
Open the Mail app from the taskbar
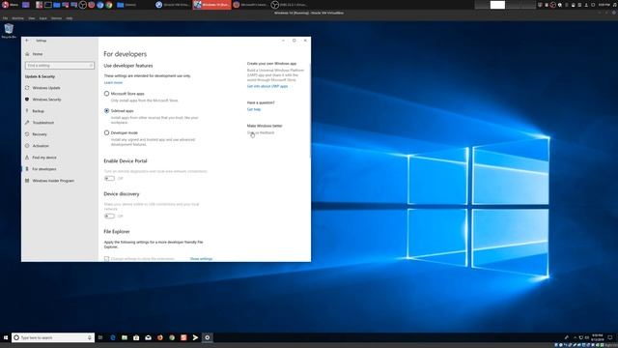(148, 337)
